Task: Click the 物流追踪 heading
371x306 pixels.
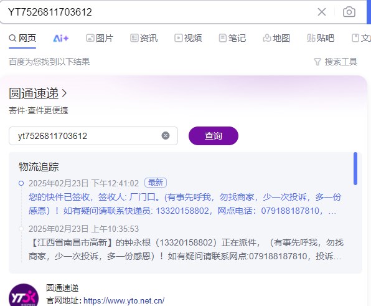Action: pyautogui.click(x=39, y=166)
